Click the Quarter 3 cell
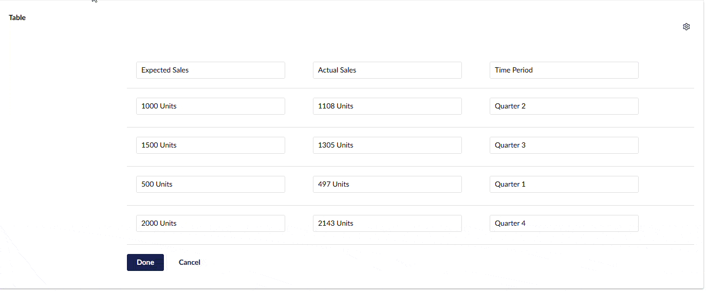This screenshot has width=706, height=291. tap(564, 145)
